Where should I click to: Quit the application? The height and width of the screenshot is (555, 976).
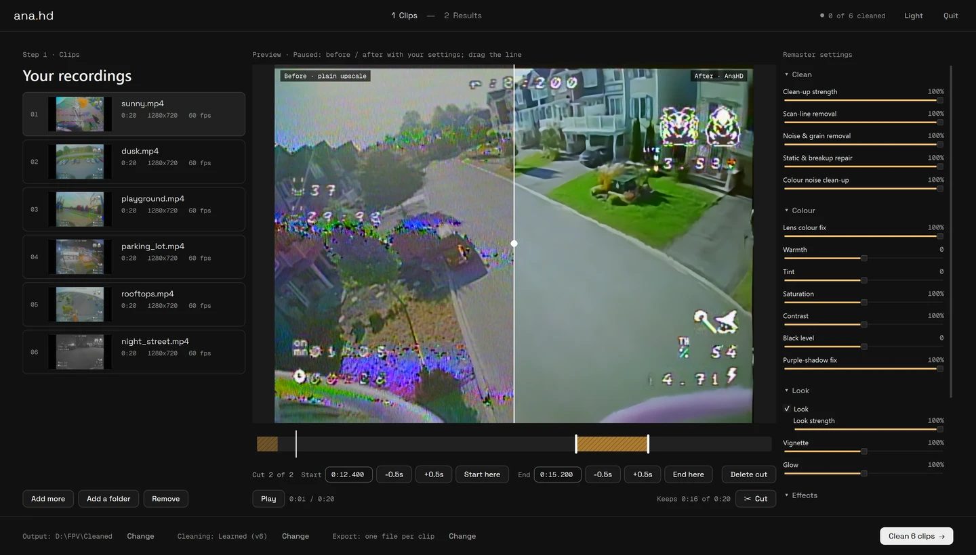[x=951, y=16]
